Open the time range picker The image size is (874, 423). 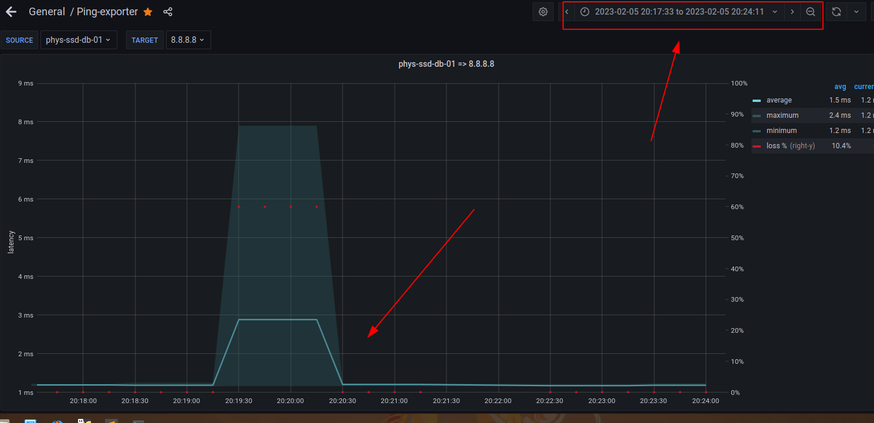coord(679,12)
